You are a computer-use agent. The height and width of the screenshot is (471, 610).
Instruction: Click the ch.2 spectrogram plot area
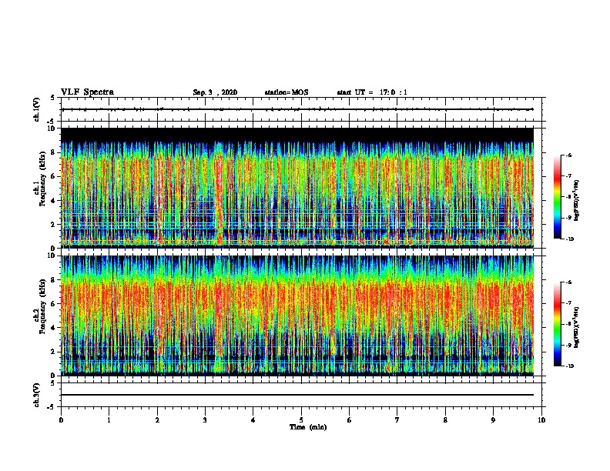[x=297, y=316]
